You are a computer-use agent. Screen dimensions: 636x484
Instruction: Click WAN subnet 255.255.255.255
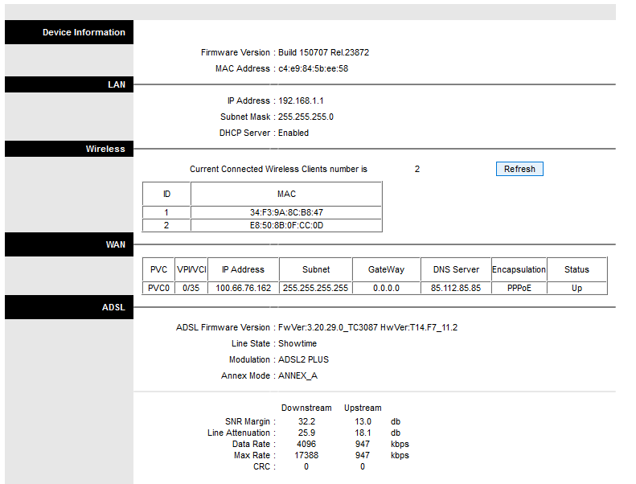(315, 288)
